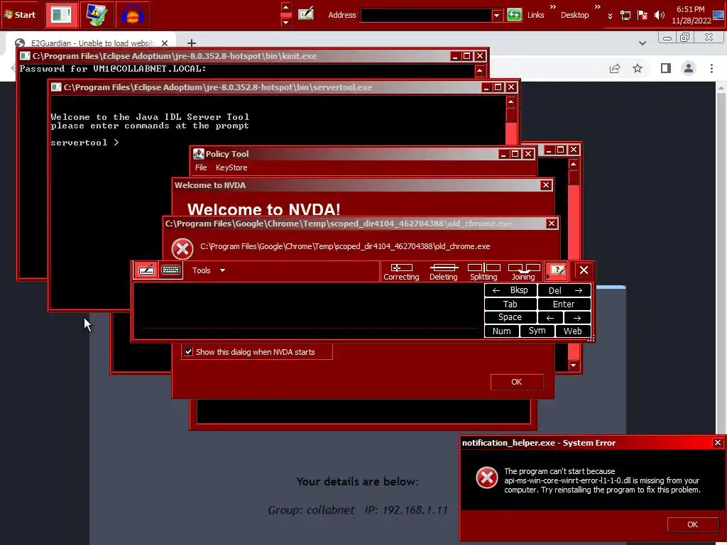Open the monitor with warning checkmark taskbar icon

coord(97,15)
